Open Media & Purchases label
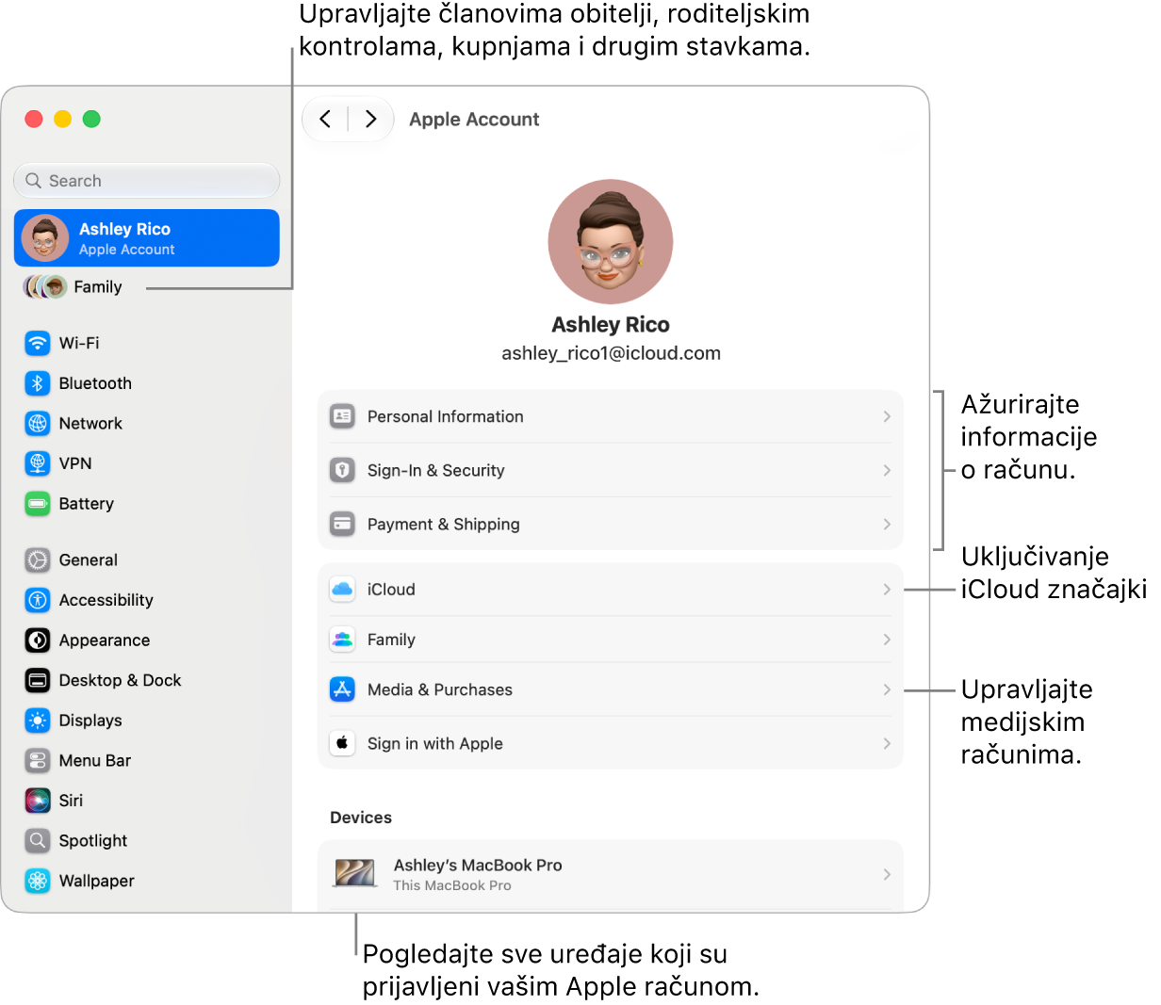The image size is (1161, 1005). point(440,689)
